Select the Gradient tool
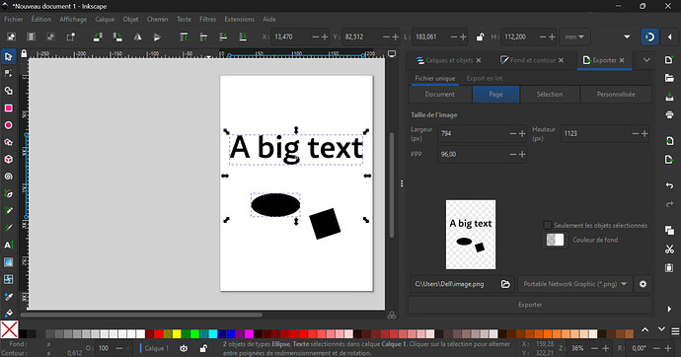Image resolution: width=681 pixels, height=357 pixels. click(x=8, y=262)
